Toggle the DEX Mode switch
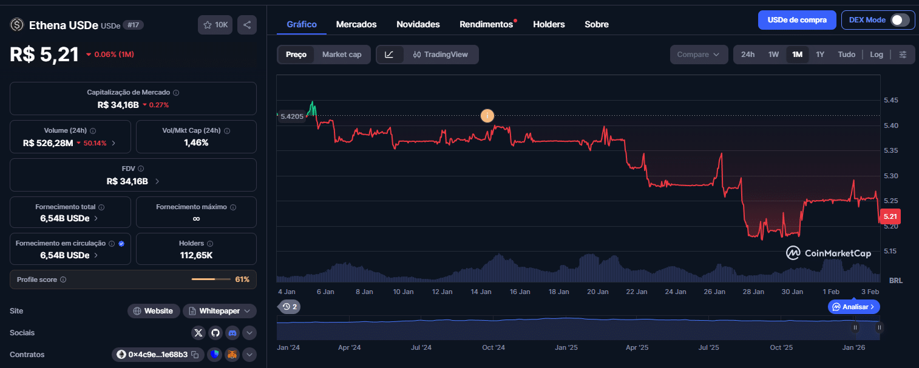 pos(900,20)
